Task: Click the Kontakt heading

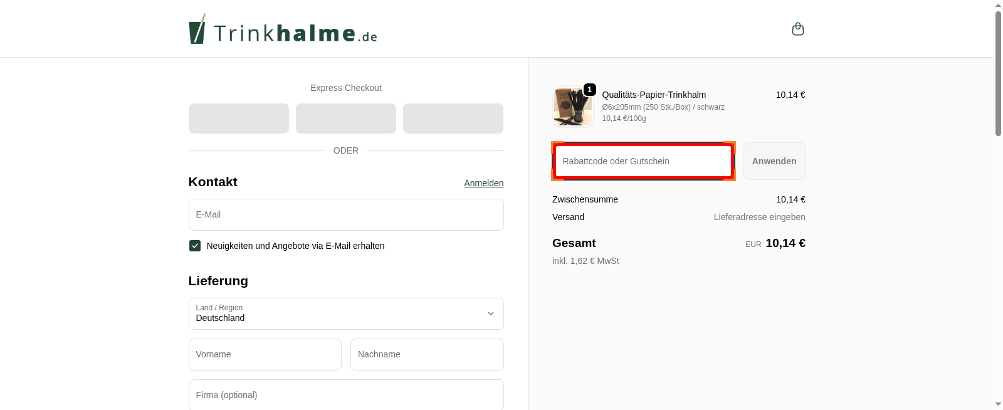Action: pos(213,182)
